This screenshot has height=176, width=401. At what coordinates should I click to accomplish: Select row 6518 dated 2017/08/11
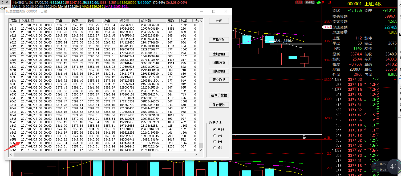(x=104, y=25)
